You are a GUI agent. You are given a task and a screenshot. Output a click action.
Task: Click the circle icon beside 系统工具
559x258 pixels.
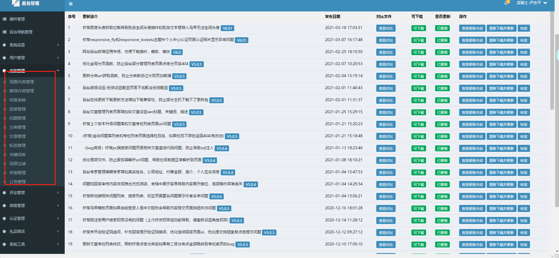pyautogui.click(x=4, y=244)
